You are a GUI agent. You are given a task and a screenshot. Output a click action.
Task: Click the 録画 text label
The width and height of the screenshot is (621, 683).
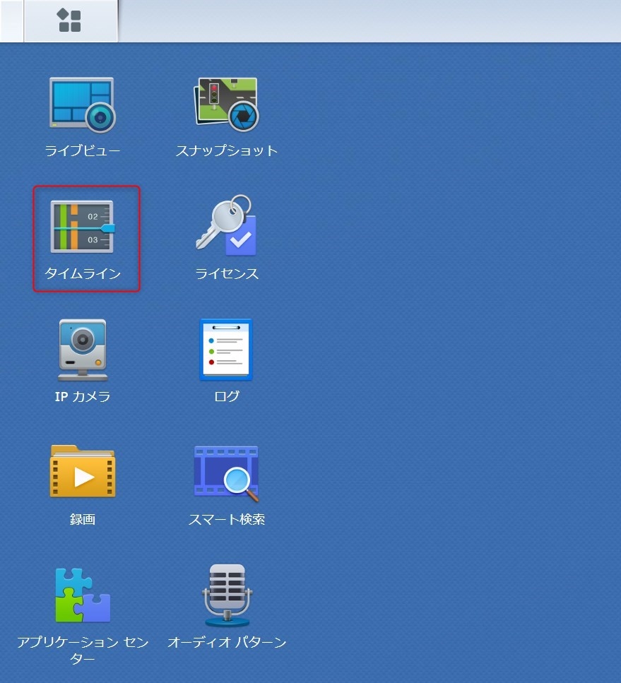click(x=83, y=519)
